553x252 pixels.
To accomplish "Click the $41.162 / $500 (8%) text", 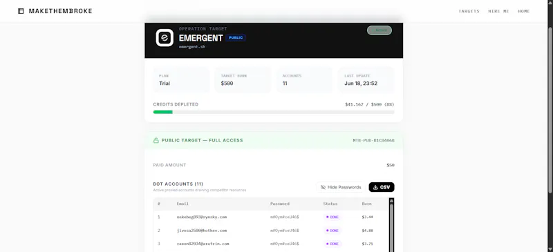I will point(370,105).
